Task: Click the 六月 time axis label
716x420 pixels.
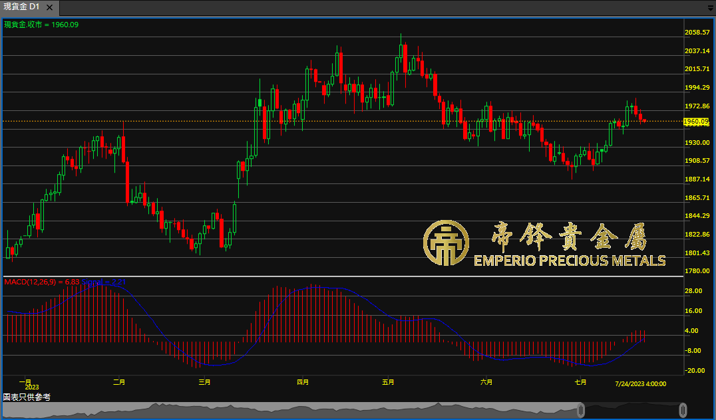Action: [487, 382]
